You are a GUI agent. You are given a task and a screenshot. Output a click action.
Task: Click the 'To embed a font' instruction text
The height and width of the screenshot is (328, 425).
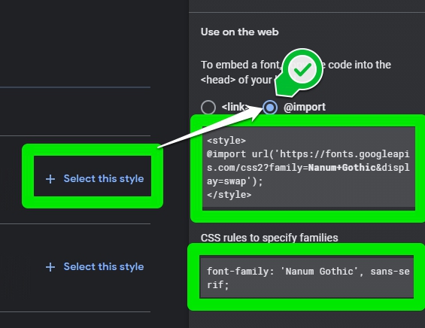click(296, 72)
